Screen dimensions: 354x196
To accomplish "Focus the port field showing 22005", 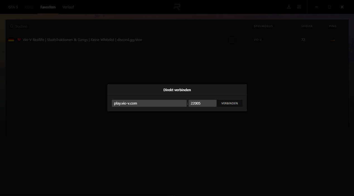I will click(x=202, y=103).
